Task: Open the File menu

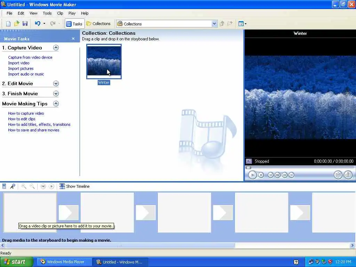Action: point(9,13)
